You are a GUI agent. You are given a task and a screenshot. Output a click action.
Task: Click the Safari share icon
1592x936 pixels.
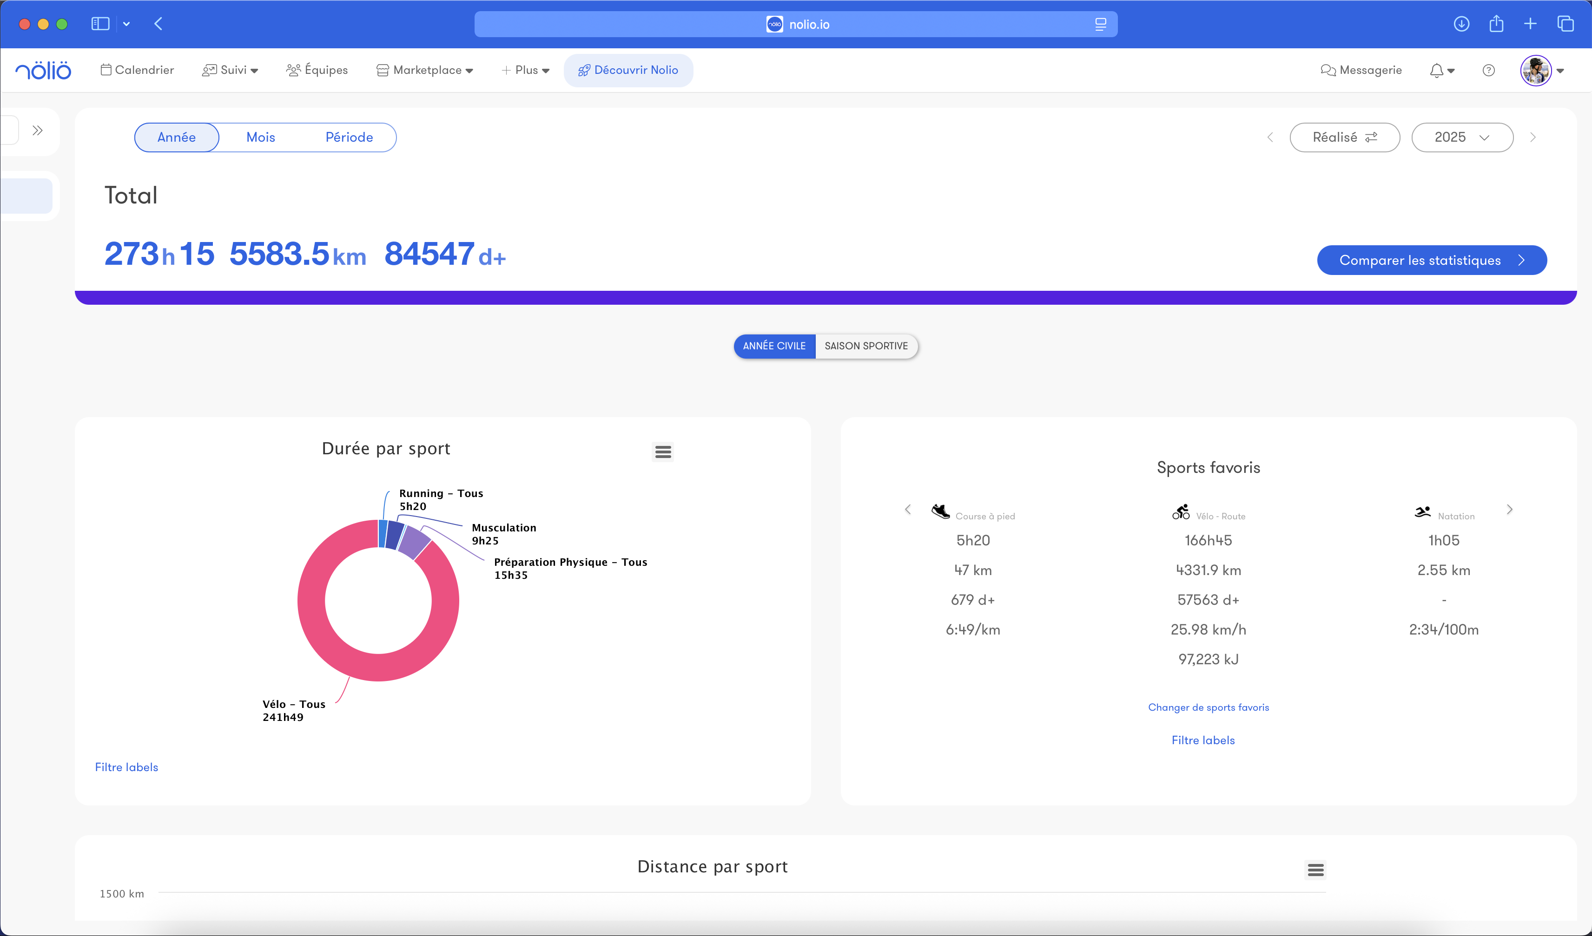pyautogui.click(x=1496, y=24)
